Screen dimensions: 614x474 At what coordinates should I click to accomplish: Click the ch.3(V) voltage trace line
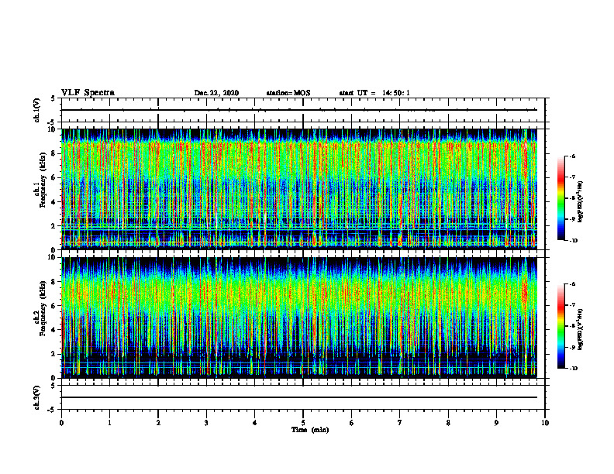(x=299, y=397)
